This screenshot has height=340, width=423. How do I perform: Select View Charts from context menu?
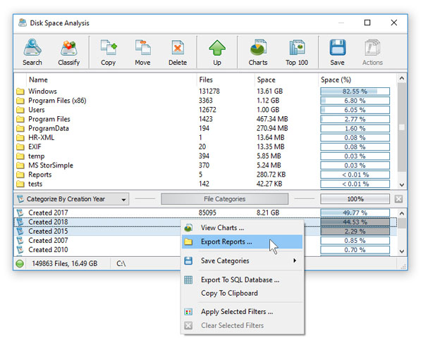(243, 228)
